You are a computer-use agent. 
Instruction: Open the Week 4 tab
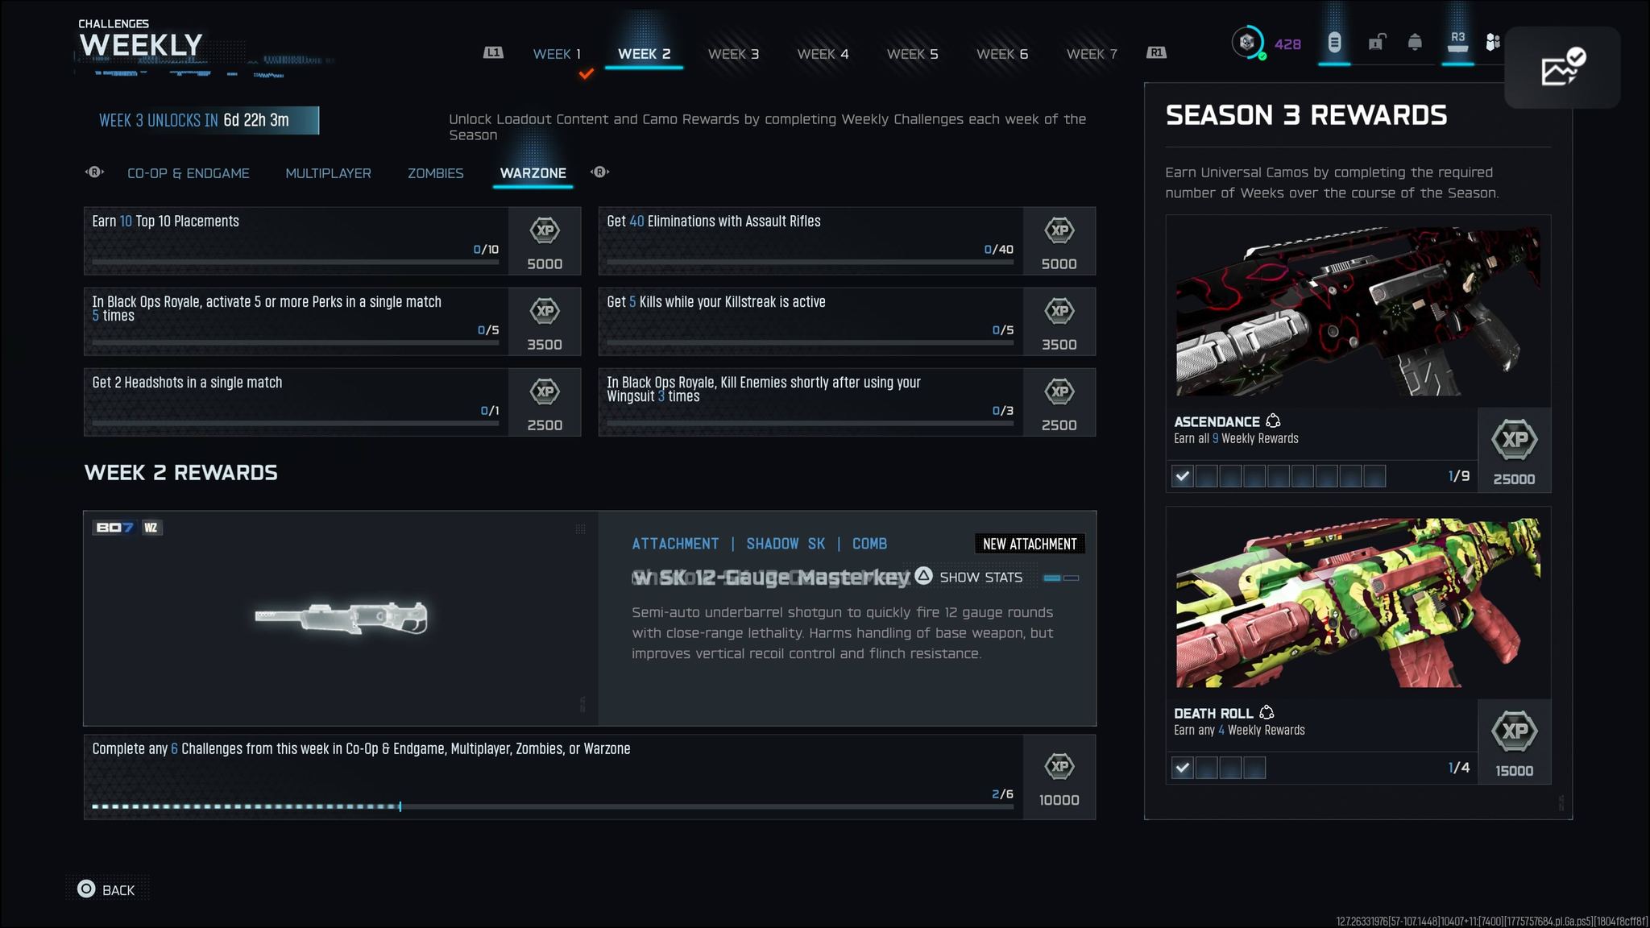coord(823,54)
